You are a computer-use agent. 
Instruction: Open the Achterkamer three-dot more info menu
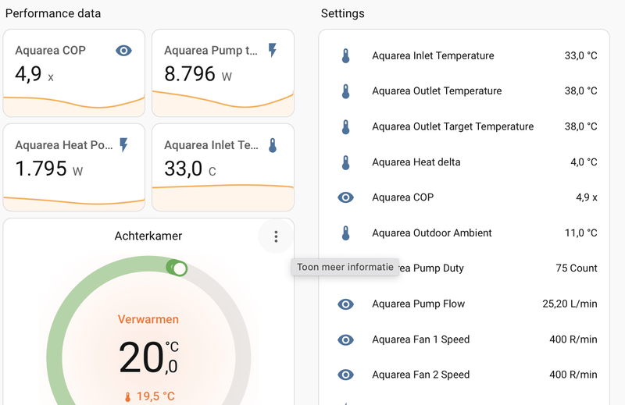(276, 236)
